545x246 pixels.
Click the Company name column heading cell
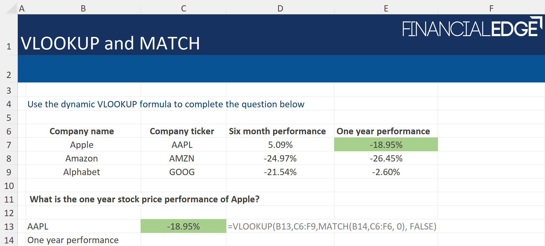[x=81, y=131]
